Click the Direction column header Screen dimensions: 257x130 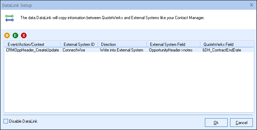[122, 44]
